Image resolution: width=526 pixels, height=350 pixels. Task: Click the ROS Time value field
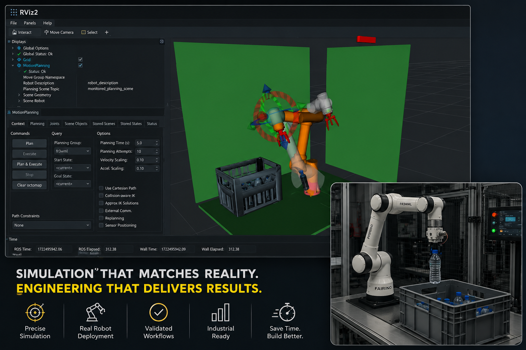[x=54, y=249]
